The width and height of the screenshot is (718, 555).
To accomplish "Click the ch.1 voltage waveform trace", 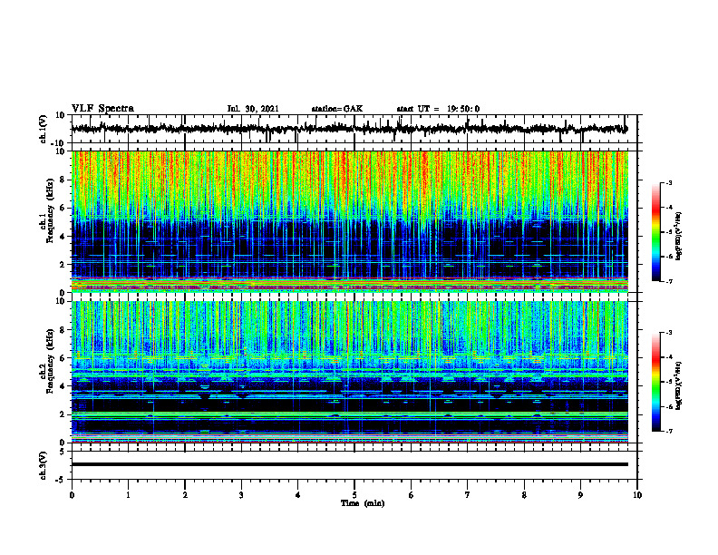I will point(349,129).
